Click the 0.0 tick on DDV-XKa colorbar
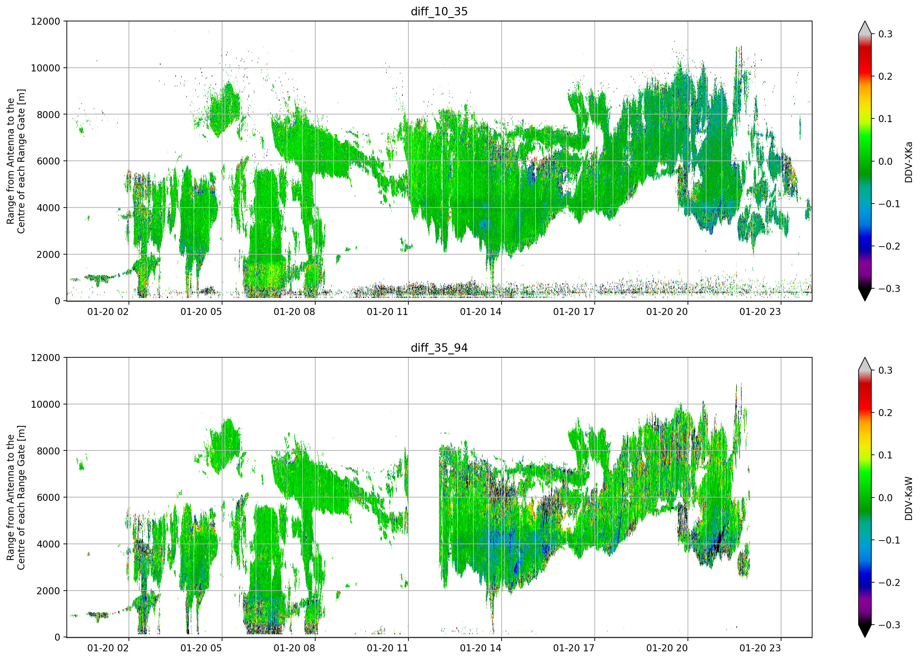The height and width of the screenshot is (660, 920). pyautogui.click(x=886, y=161)
